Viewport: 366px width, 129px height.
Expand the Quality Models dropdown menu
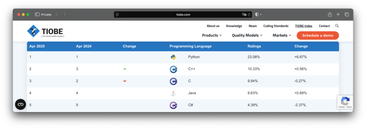pyautogui.click(x=247, y=35)
